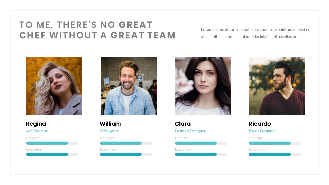Click William's Execution progress bar
This screenshot has width=329, height=185.
126,154
